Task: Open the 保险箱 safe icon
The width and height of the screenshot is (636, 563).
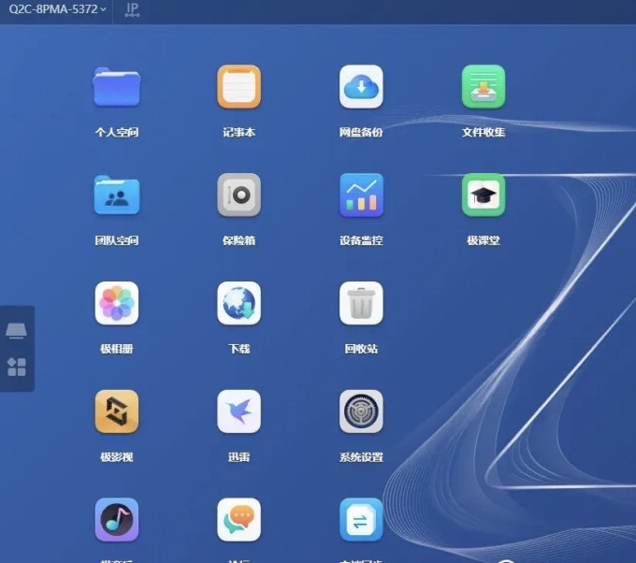Action: pyautogui.click(x=238, y=195)
